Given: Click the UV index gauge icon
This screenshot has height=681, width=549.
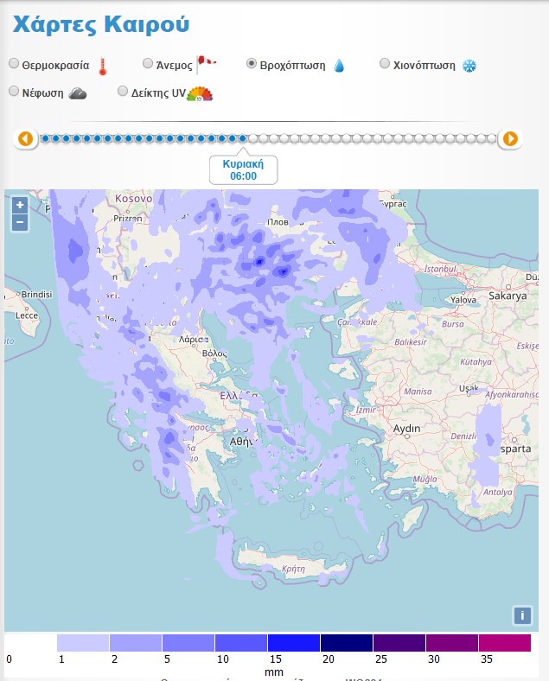Looking at the screenshot, I should tap(200, 94).
